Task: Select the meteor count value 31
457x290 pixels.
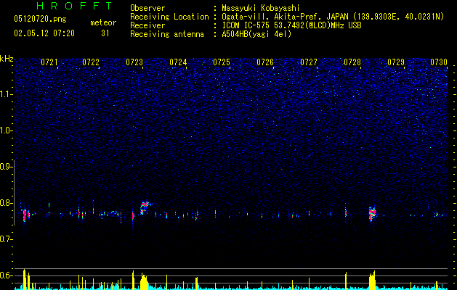Action: tap(105, 33)
